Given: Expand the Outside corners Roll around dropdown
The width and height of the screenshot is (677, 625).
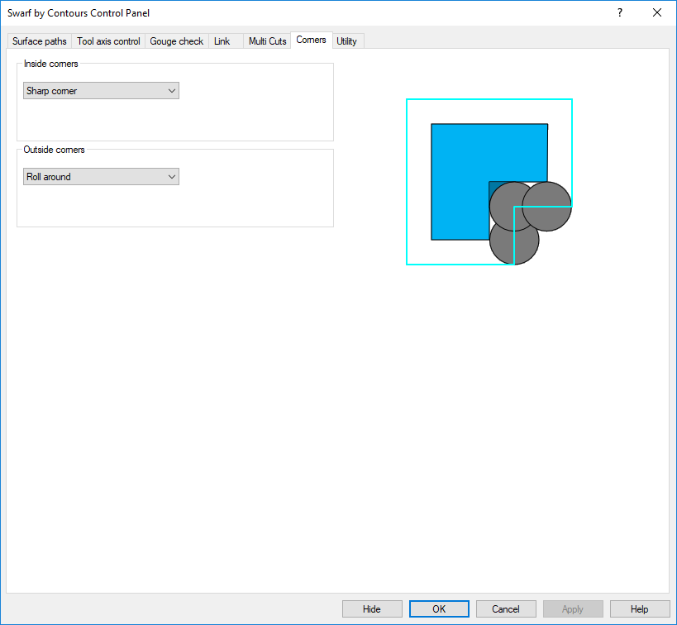Looking at the screenshot, I should click(101, 177).
